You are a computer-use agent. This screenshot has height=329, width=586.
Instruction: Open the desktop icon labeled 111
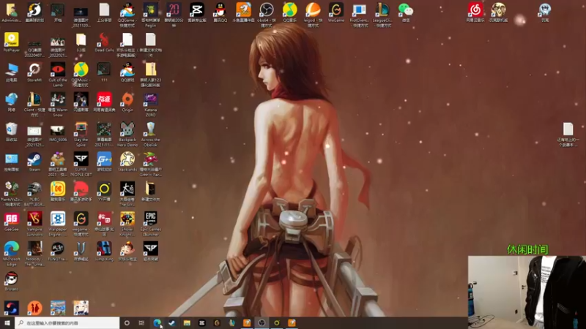click(x=104, y=72)
